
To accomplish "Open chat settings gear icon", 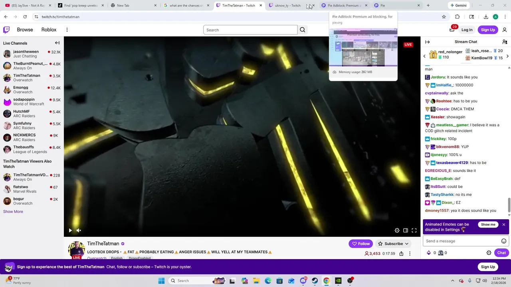I will (489, 253).
